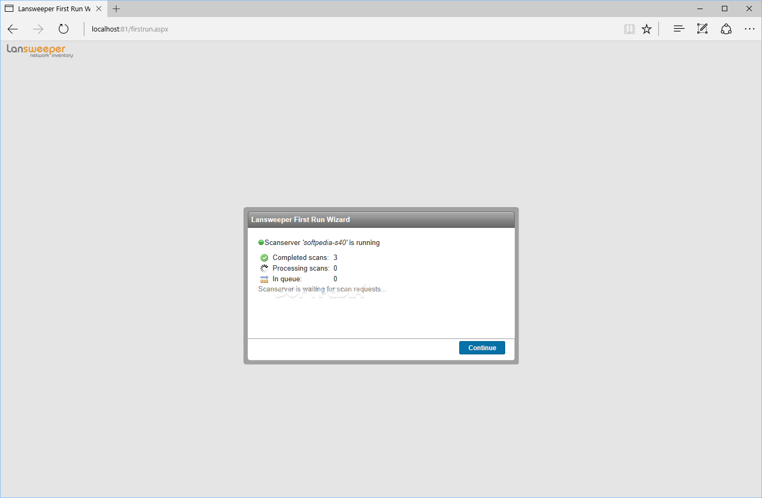Click the browser forward arrow

[38, 29]
